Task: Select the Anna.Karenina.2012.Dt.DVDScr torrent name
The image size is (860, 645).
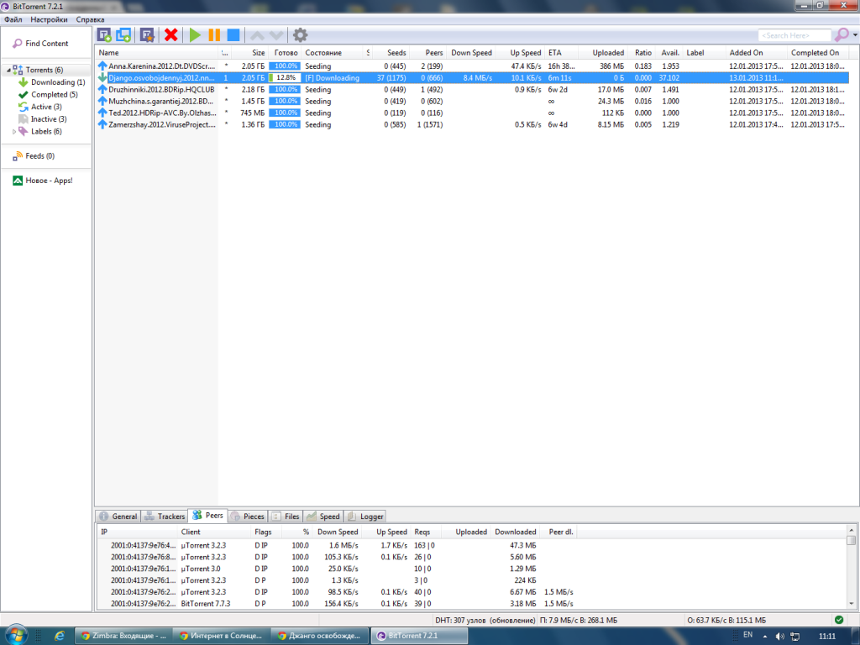Action: pyautogui.click(x=162, y=66)
